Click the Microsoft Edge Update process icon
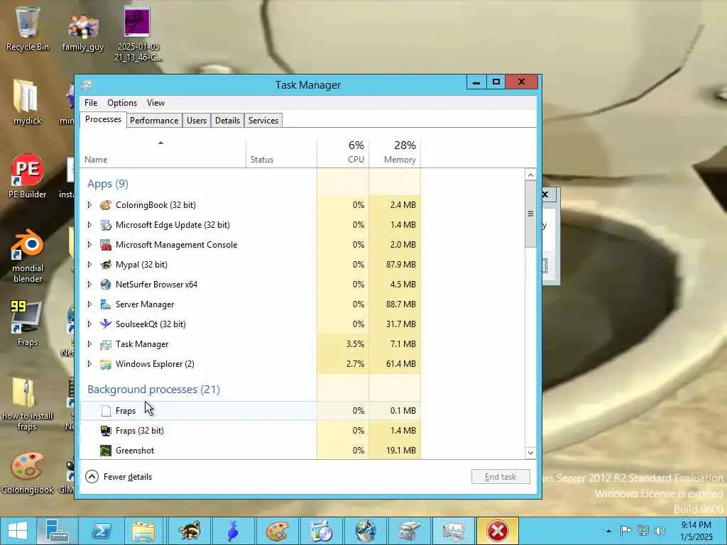The image size is (727, 545). [x=106, y=225]
